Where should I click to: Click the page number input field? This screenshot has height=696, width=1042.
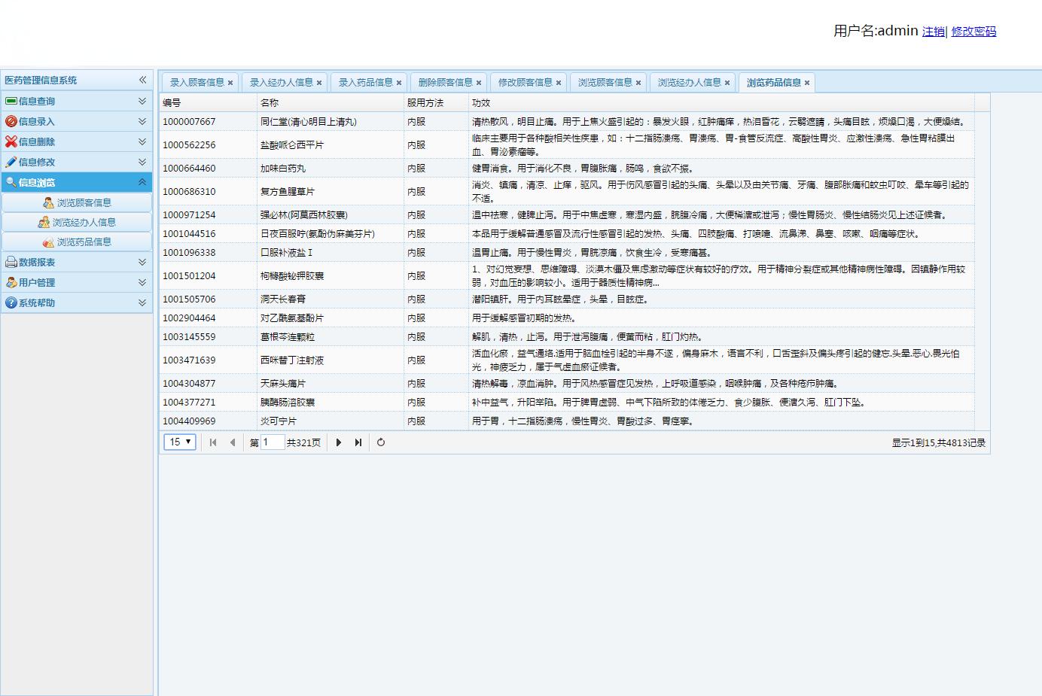click(x=272, y=442)
